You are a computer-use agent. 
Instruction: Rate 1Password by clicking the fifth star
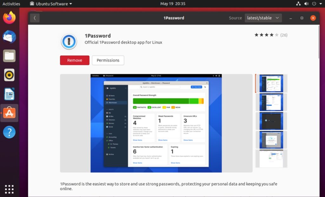click(x=276, y=35)
